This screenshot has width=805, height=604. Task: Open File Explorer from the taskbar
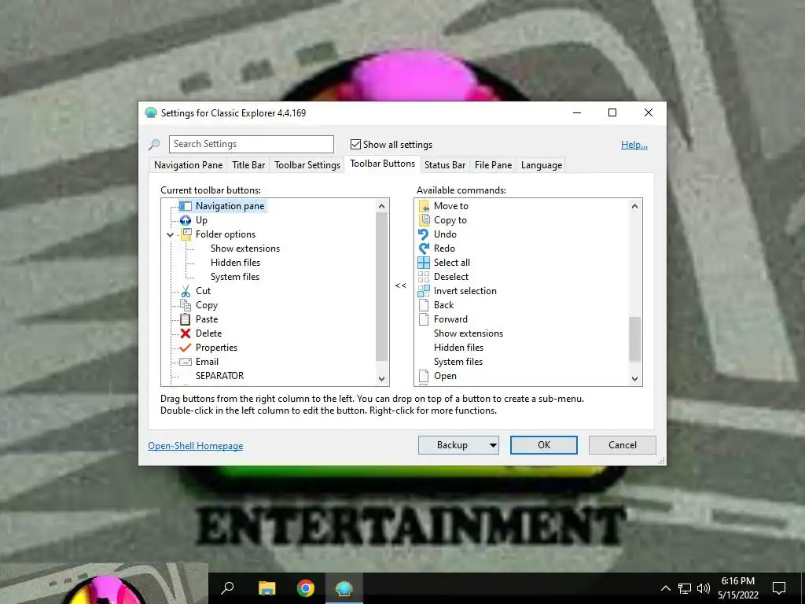(x=266, y=588)
